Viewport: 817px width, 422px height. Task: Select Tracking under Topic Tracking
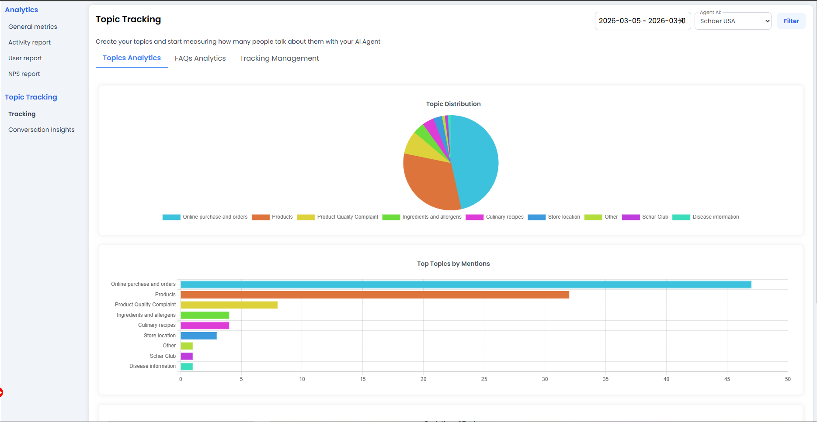click(x=22, y=114)
